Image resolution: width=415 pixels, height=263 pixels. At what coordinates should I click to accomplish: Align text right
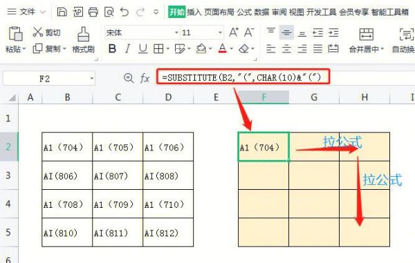pyautogui.click(x=302, y=48)
